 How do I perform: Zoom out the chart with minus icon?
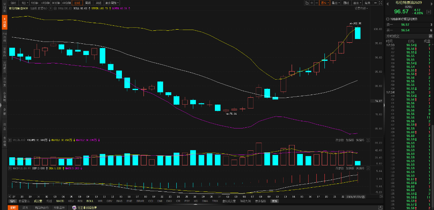(317, 3)
